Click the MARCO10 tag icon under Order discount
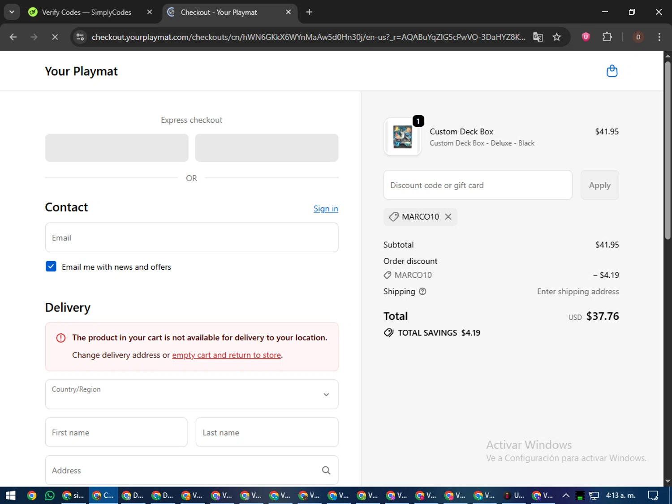The height and width of the screenshot is (504, 672). tap(388, 275)
